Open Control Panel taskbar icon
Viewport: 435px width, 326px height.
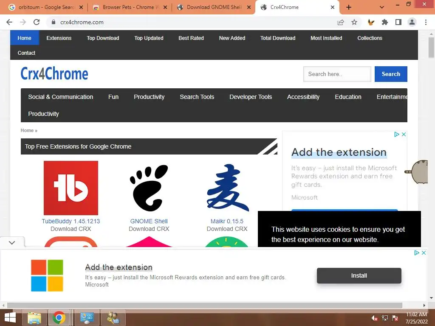click(x=87, y=318)
